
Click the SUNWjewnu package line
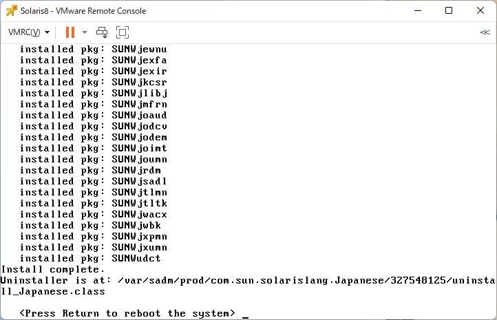[x=93, y=49]
